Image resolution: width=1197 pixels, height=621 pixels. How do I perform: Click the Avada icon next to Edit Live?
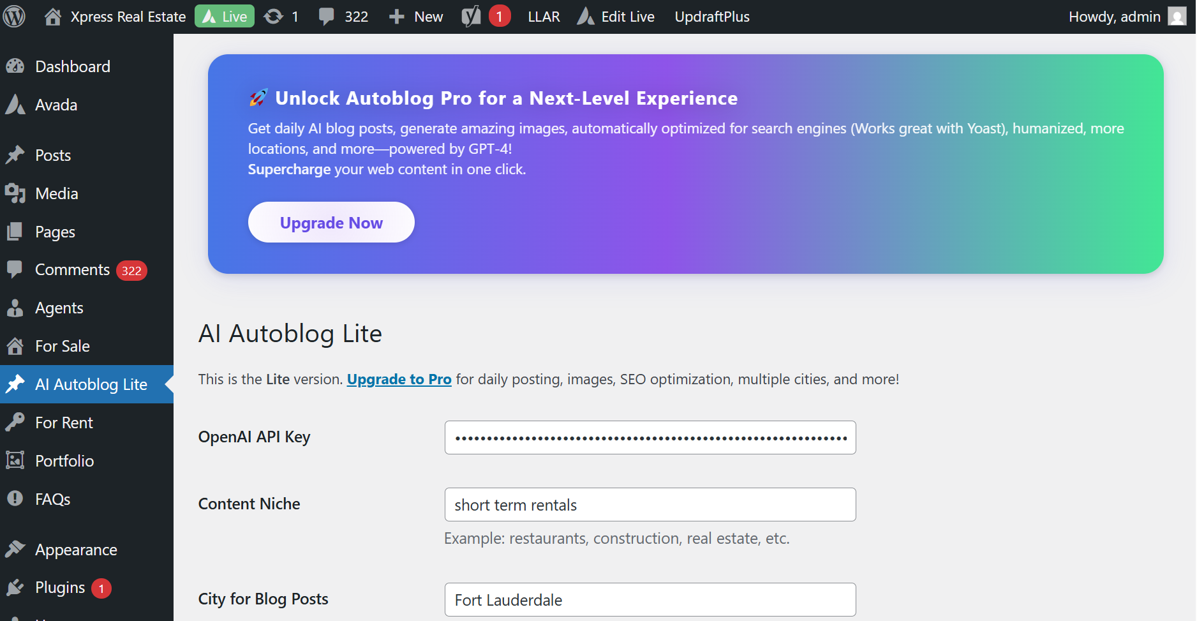586,17
